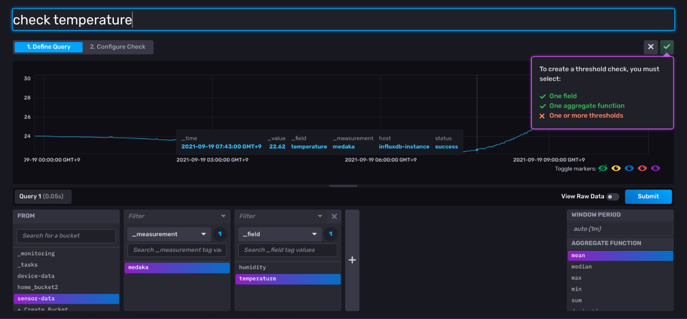Click the count badge beside _measurement
687x319 pixels.
click(x=220, y=234)
